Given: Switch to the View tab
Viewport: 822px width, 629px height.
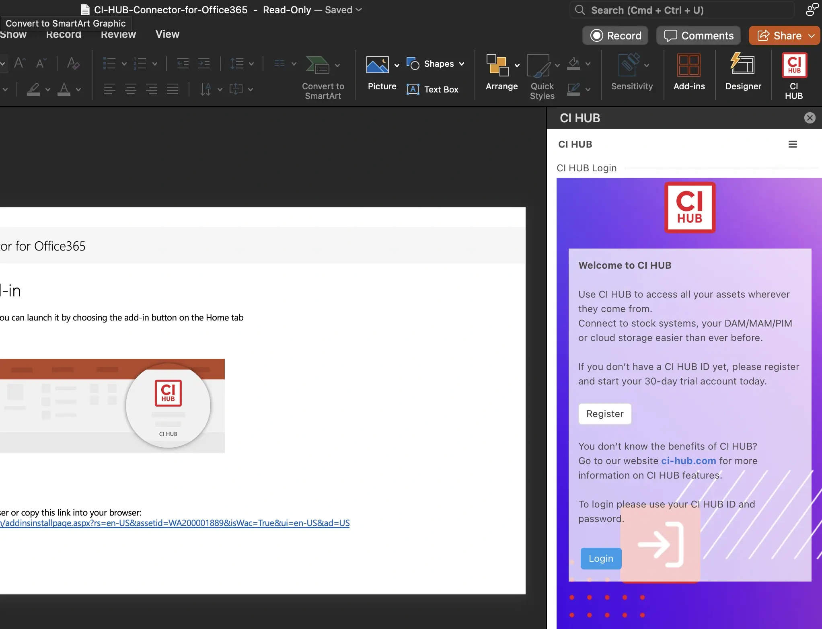Looking at the screenshot, I should pyautogui.click(x=167, y=34).
